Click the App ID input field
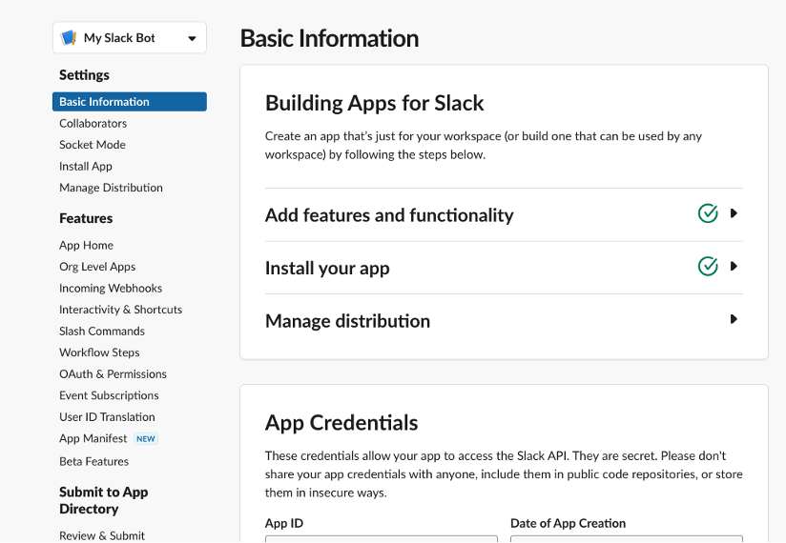 (x=382, y=539)
